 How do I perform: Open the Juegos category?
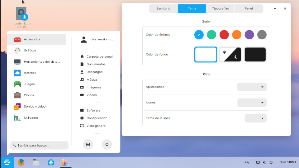point(36,84)
